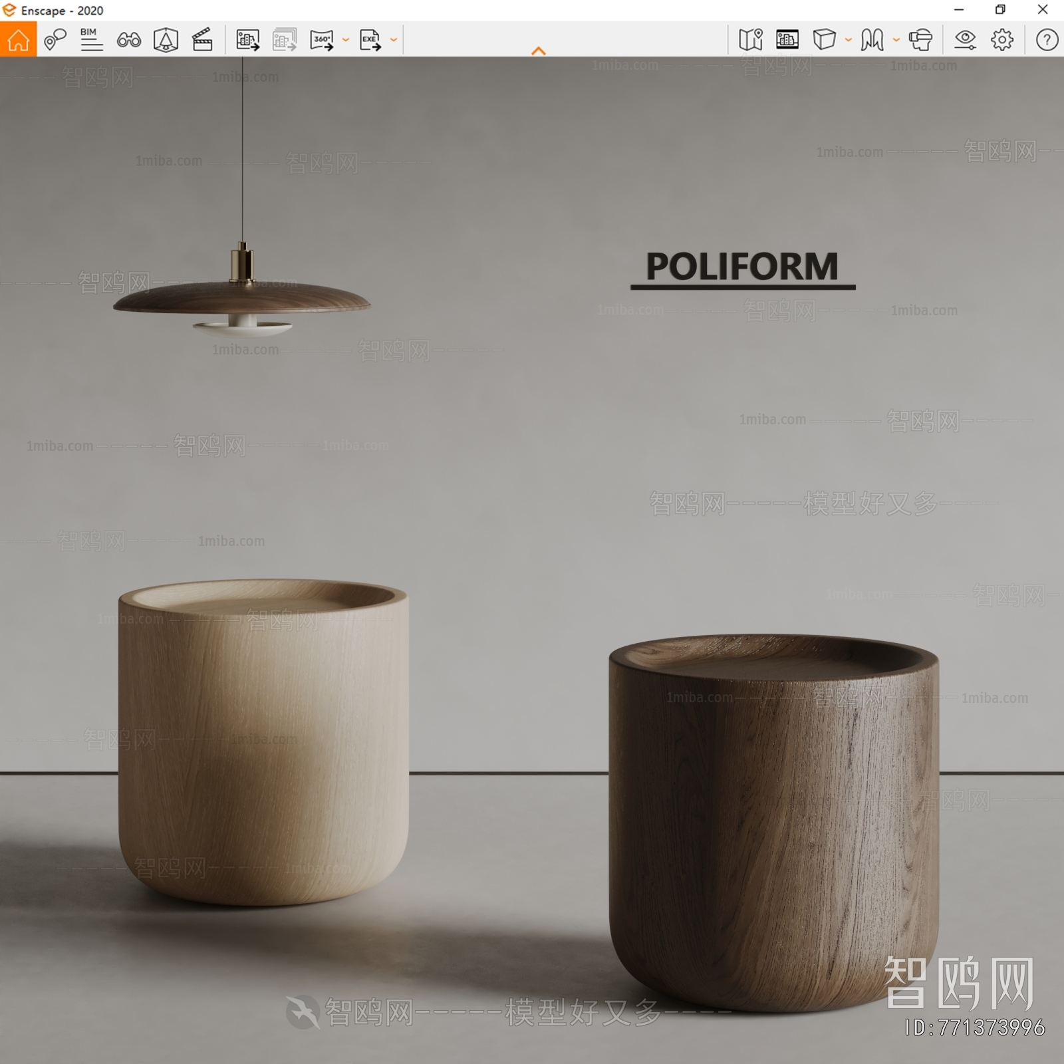Click the Screenshot export icon
Viewport: 1064px width, 1064px height.
(247, 40)
